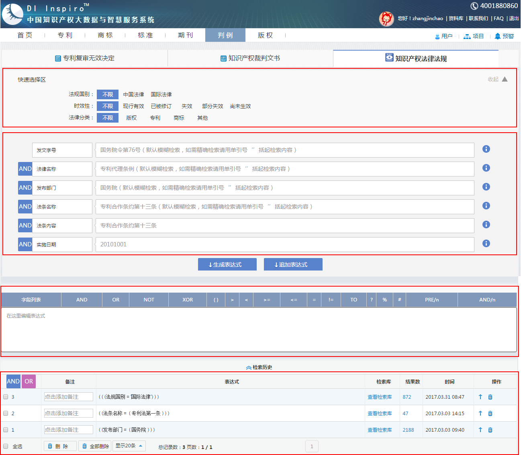Click the 生成表达式 button
This screenshot has height=455, width=521.
coord(227,264)
